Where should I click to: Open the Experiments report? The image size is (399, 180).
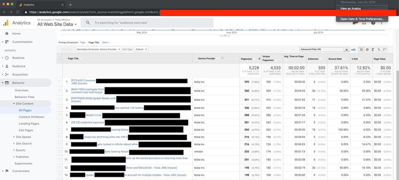(23, 164)
